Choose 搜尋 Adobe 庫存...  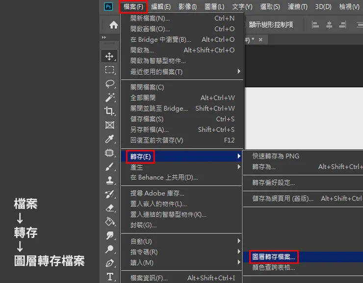181,193
